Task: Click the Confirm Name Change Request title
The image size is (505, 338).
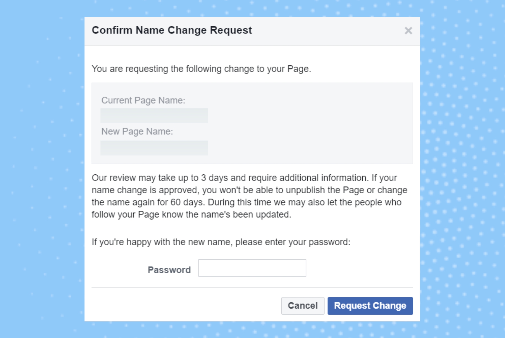Action: [172, 30]
